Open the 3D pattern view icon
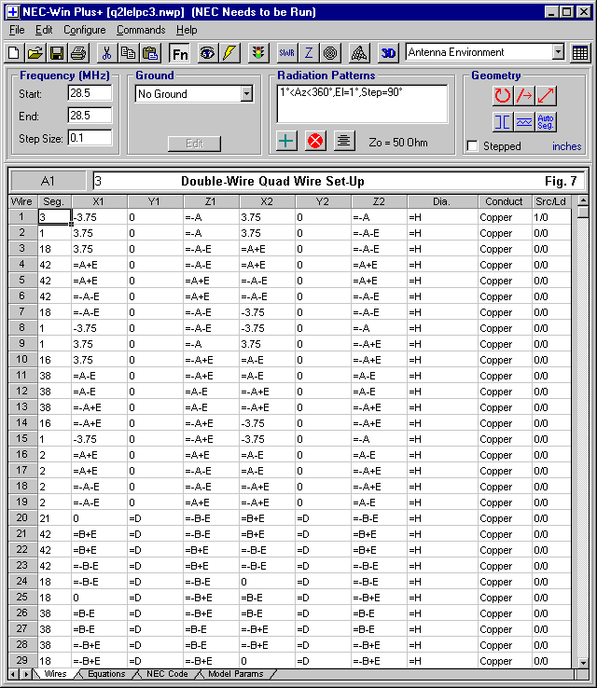Screen dimensions: 597x688 389,53
